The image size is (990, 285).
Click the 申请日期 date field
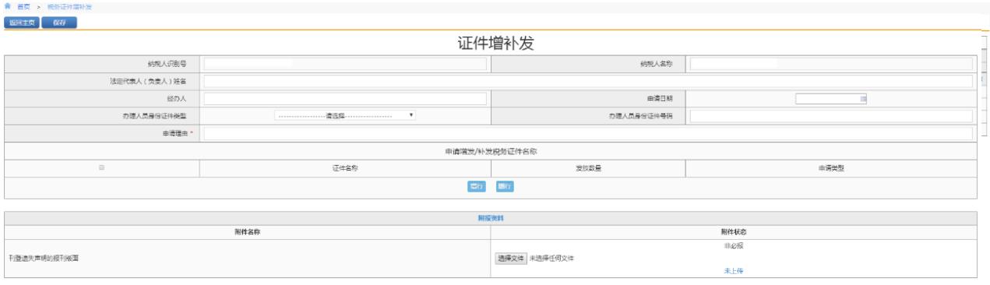[x=831, y=99]
